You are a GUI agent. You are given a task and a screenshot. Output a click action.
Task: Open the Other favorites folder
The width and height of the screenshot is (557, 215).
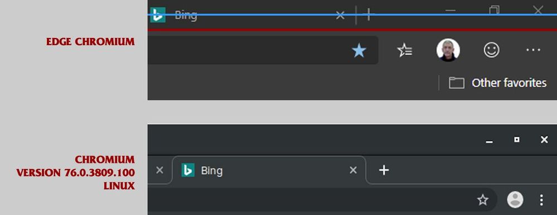pos(497,83)
